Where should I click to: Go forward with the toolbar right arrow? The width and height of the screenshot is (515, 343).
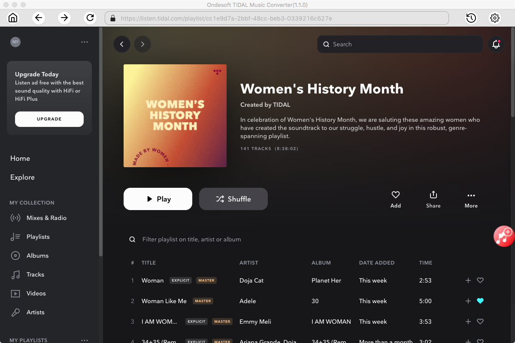(64, 18)
